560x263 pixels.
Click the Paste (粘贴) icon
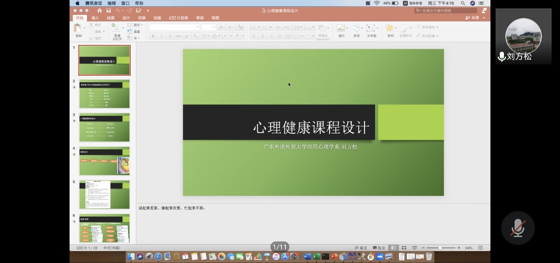tap(78, 29)
